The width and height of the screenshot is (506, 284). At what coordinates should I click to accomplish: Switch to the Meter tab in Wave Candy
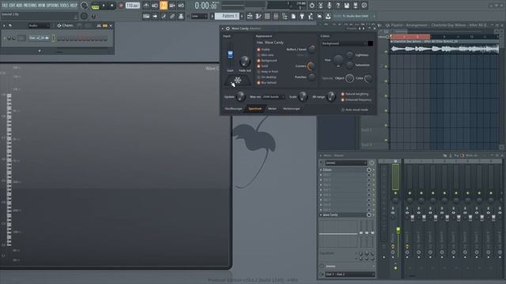272,109
